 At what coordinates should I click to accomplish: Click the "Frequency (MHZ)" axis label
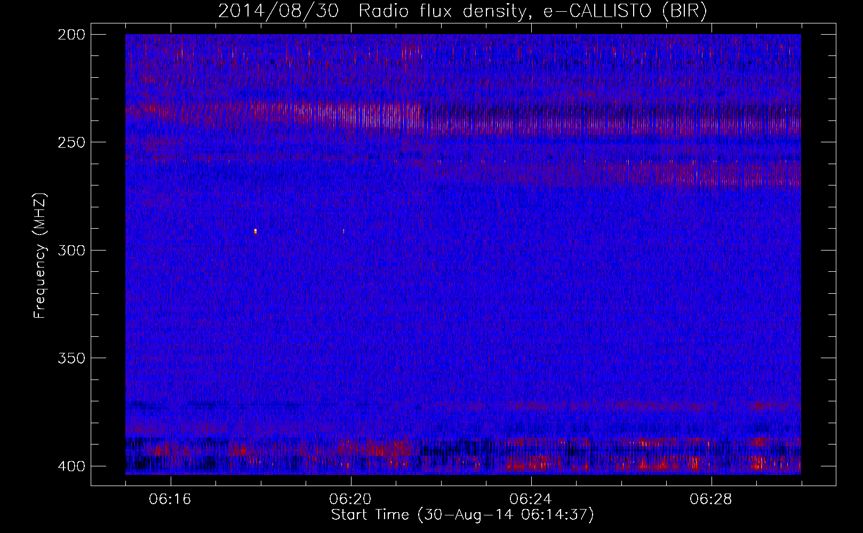[x=40, y=256]
